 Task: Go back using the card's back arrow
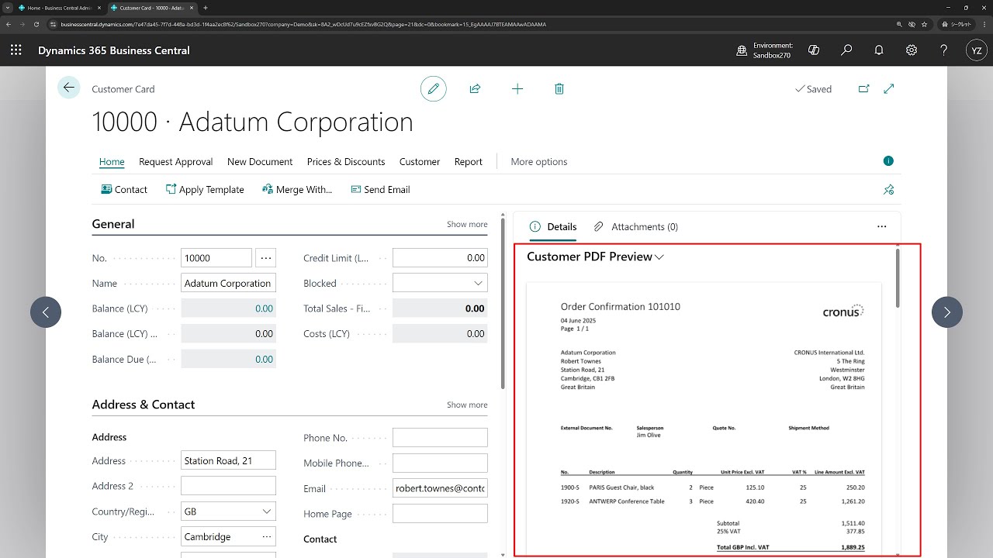coord(69,88)
